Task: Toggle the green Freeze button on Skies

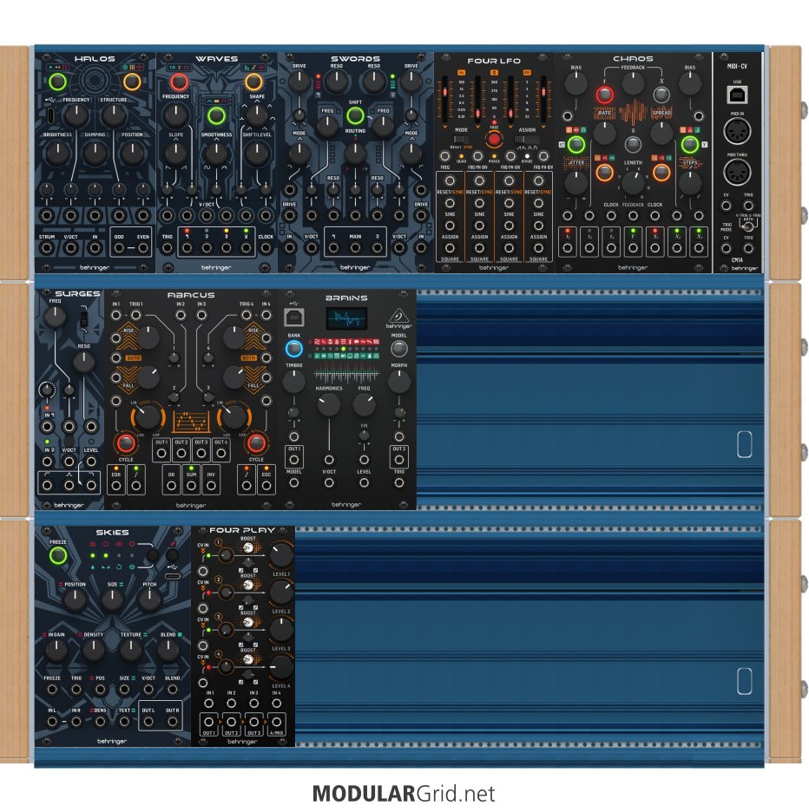Action: 57,556
